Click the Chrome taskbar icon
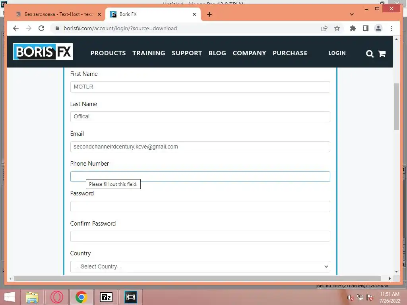Image resolution: width=407 pixels, height=305 pixels. point(81,297)
